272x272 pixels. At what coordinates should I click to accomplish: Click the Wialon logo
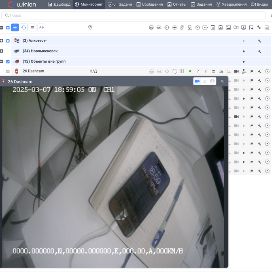22,4
